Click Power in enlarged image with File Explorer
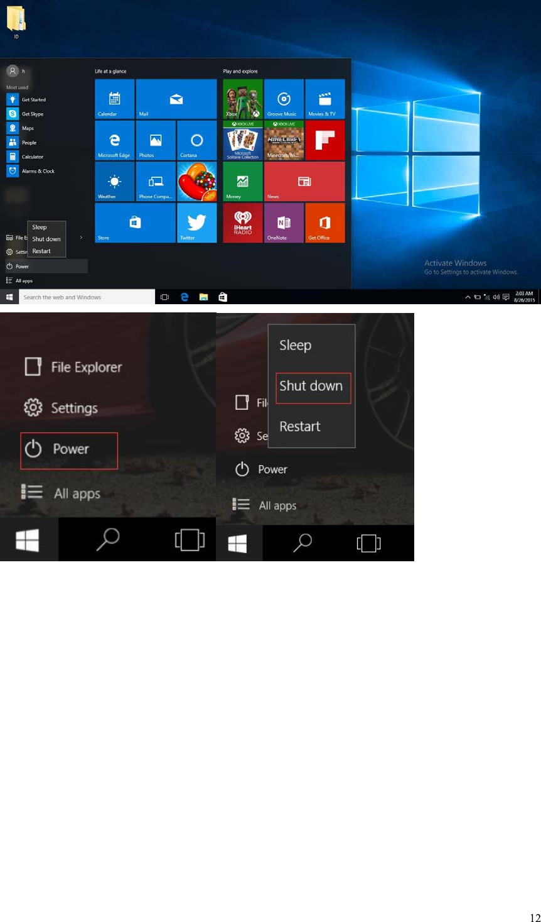This screenshot has height=922, width=541. (69, 450)
